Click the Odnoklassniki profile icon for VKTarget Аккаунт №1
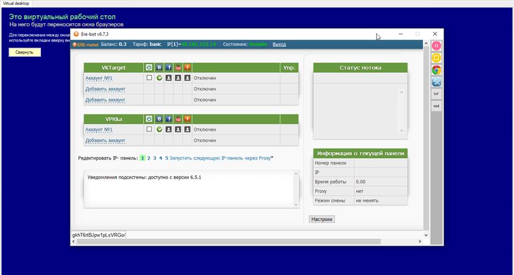Screen dimensions: 514x275 [187, 78]
